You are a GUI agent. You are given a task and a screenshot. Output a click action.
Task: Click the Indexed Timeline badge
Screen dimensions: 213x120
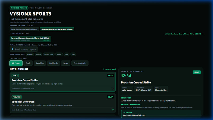[x=19, y=8]
